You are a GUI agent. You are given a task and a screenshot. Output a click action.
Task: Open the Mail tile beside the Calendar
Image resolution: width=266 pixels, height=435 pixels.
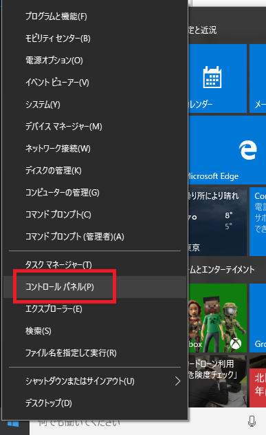(258, 78)
